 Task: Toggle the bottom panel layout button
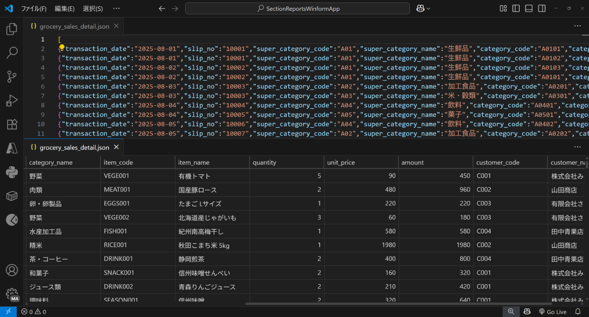pos(529,9)
